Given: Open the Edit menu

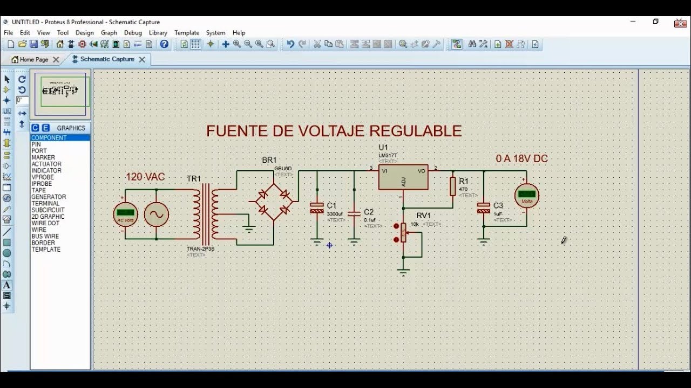Looking at the screenshot, I should pos(25,33).
